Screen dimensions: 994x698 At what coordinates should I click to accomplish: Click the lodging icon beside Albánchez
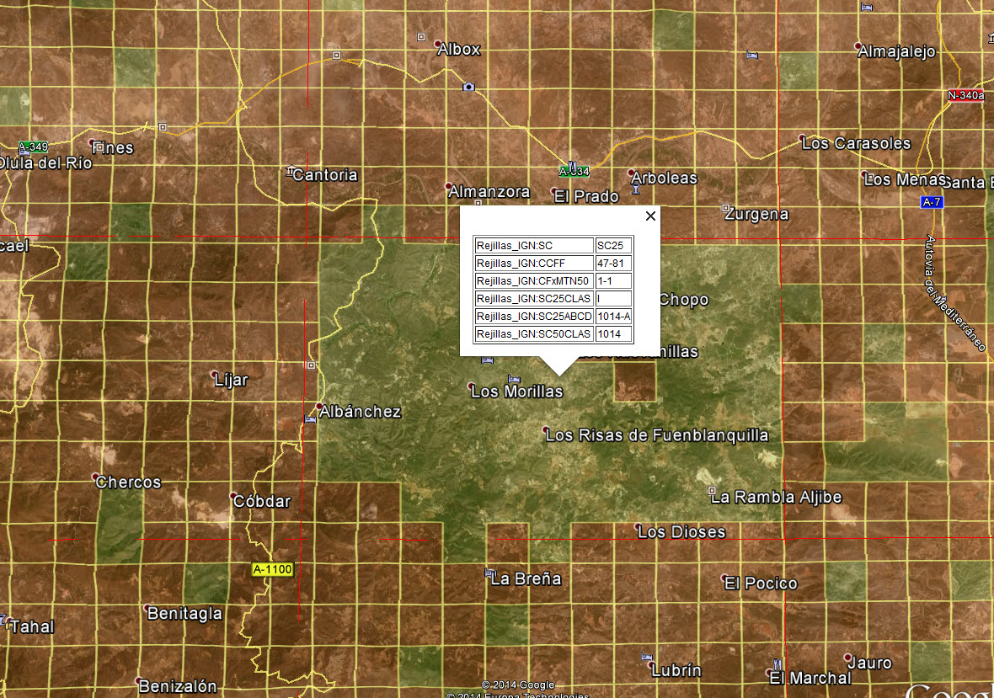click(310, 419)
